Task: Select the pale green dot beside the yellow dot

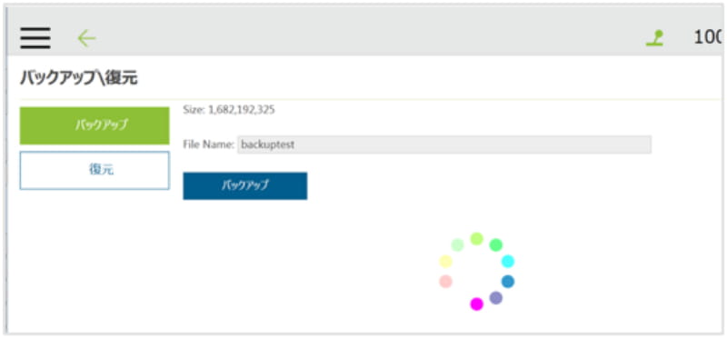Action: (458, 244)
